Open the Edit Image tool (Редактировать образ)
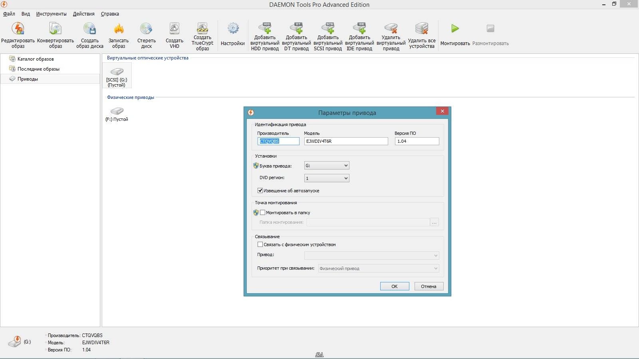 (18, 35)
